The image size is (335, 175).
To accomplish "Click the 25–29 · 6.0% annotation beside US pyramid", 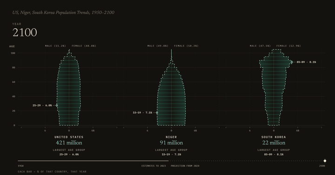I will coord(42,106).
